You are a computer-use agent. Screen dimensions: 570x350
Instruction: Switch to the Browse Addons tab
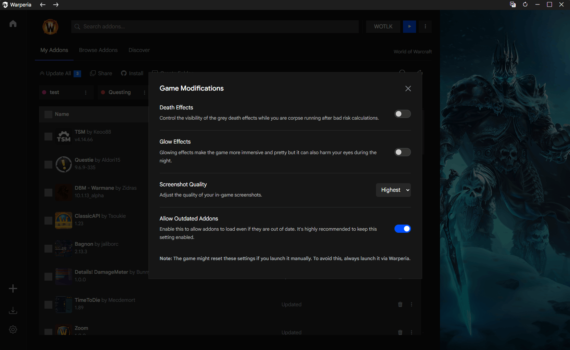pos(98,50)
